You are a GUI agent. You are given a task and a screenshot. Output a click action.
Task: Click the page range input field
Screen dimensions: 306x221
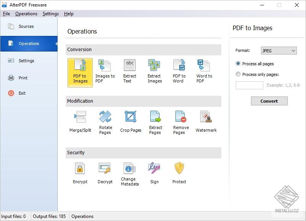click(x=249, y=85)
